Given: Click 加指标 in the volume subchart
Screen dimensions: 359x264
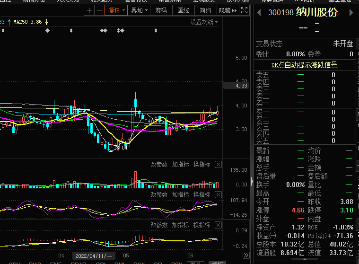Looking at the screenshot, I should pos(180,164).
